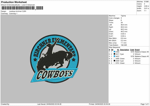150x106 pixels.
Task: Click code '1078' in stop row 1
Action: pos(132,52)
